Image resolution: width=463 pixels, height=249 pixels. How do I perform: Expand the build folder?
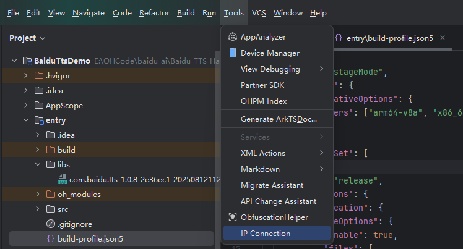38,150
